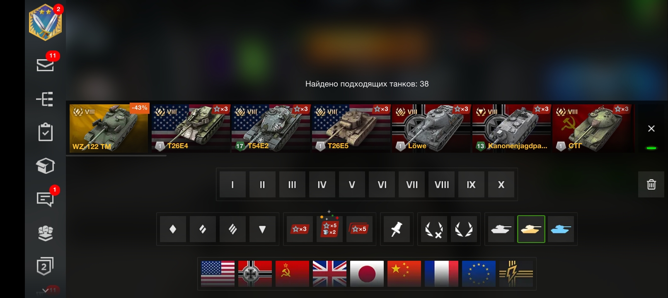The width and height of the screenshot is (668, 298).
Task: Select the Löwe tank thumbnail
Action: pos(431,128)
